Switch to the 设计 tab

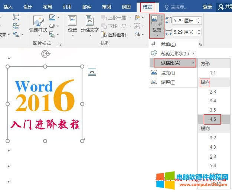click(27, 7)
